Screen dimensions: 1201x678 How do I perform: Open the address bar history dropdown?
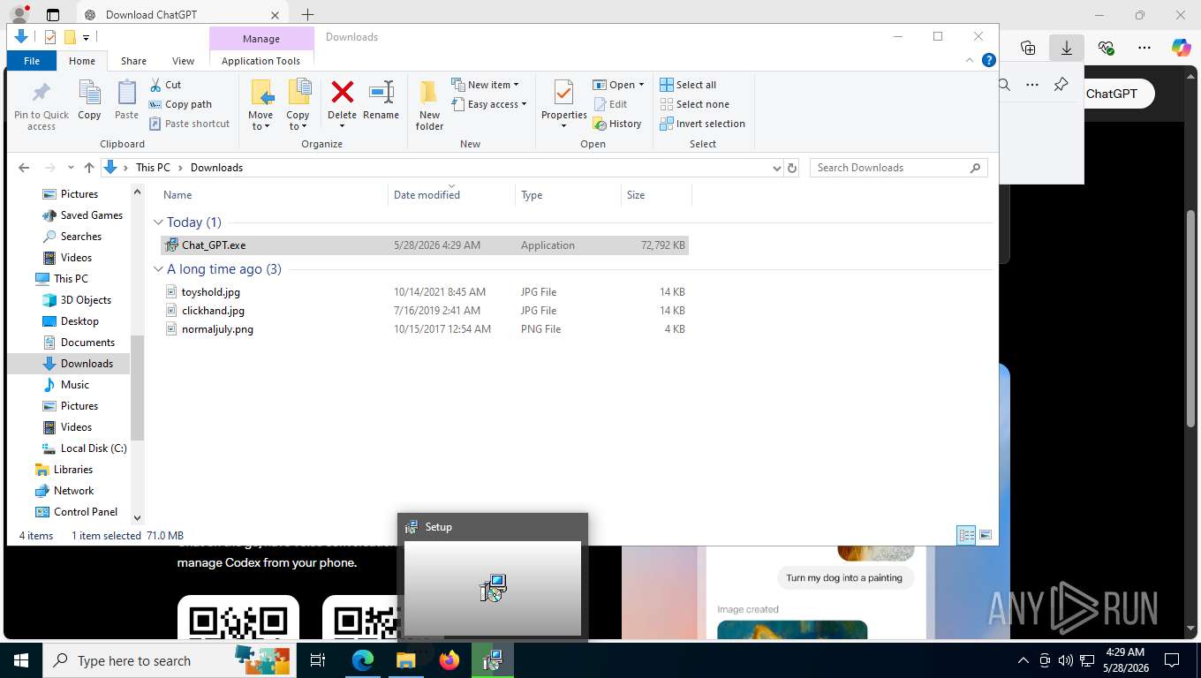(776, 168)
